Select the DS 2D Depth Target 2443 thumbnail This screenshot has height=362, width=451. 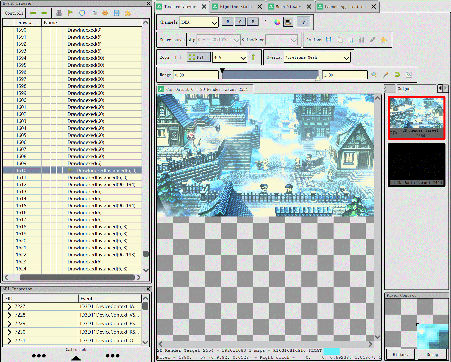coord(417,165)
